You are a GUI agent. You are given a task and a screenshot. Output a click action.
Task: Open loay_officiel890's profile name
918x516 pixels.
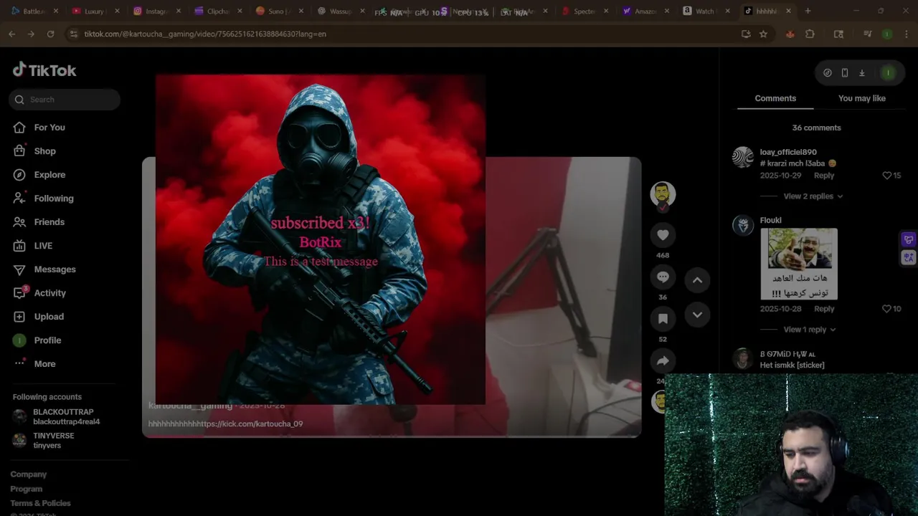coord(788,152)
